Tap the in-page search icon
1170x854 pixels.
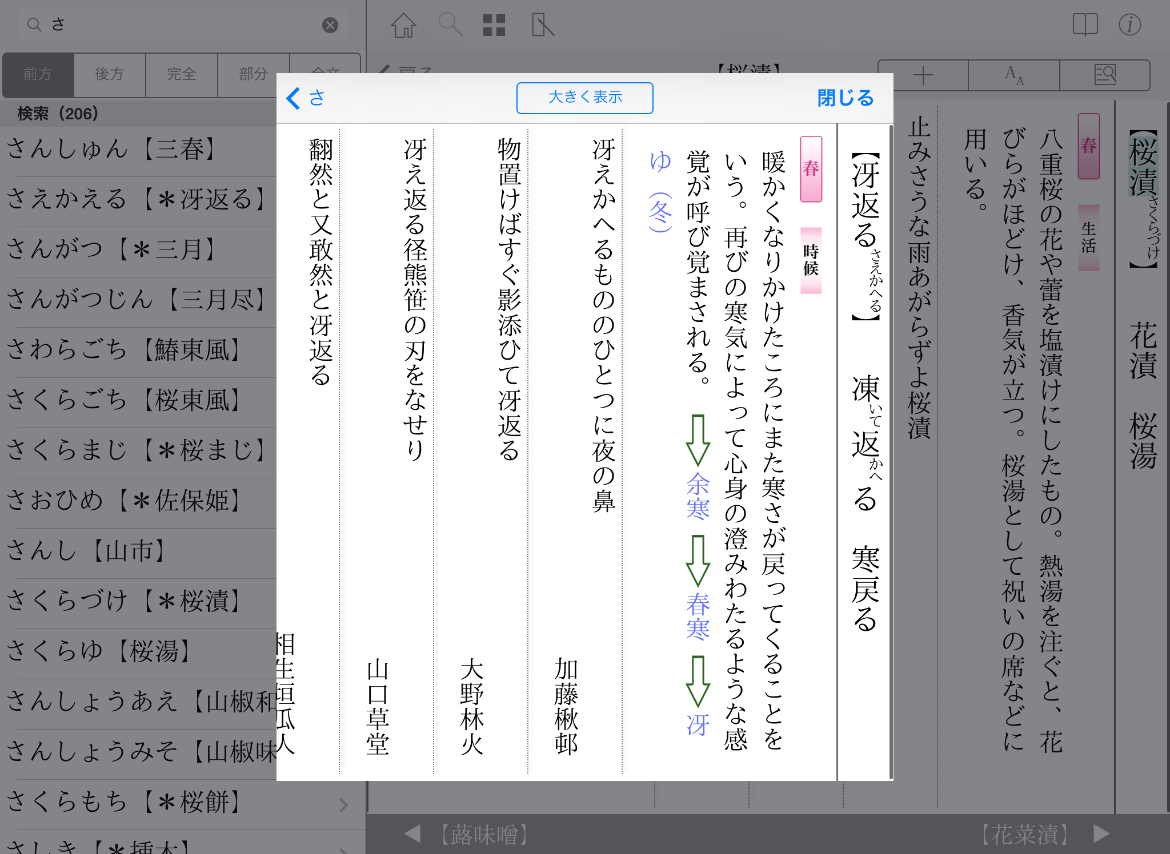pos(1105,75)
